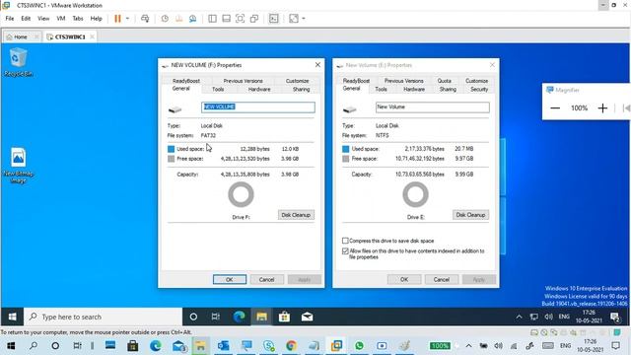The image size is (631, 355).
Task: Open the Tabs menu
Action: [x=78, y=19]
